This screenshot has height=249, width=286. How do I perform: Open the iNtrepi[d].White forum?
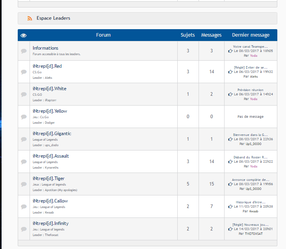coord(49,89)
